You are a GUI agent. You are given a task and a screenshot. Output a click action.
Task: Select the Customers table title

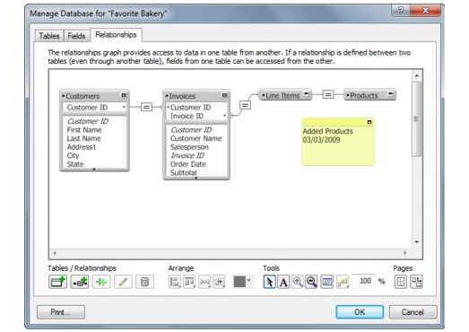pyautogui.click(x=83, y=96)
